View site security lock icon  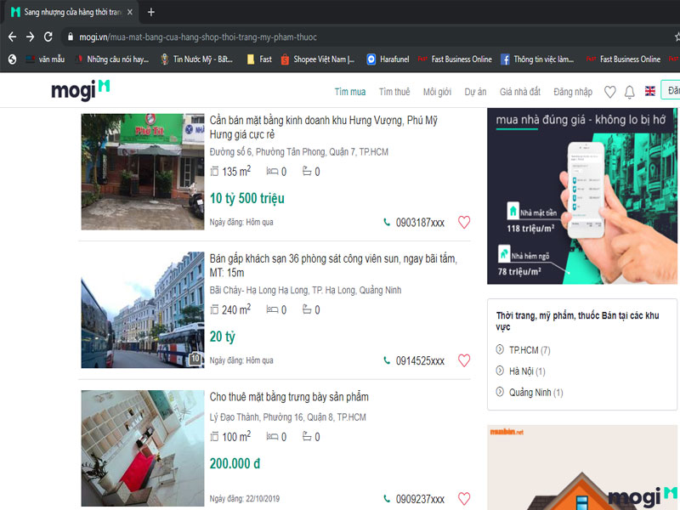[70, 37]
